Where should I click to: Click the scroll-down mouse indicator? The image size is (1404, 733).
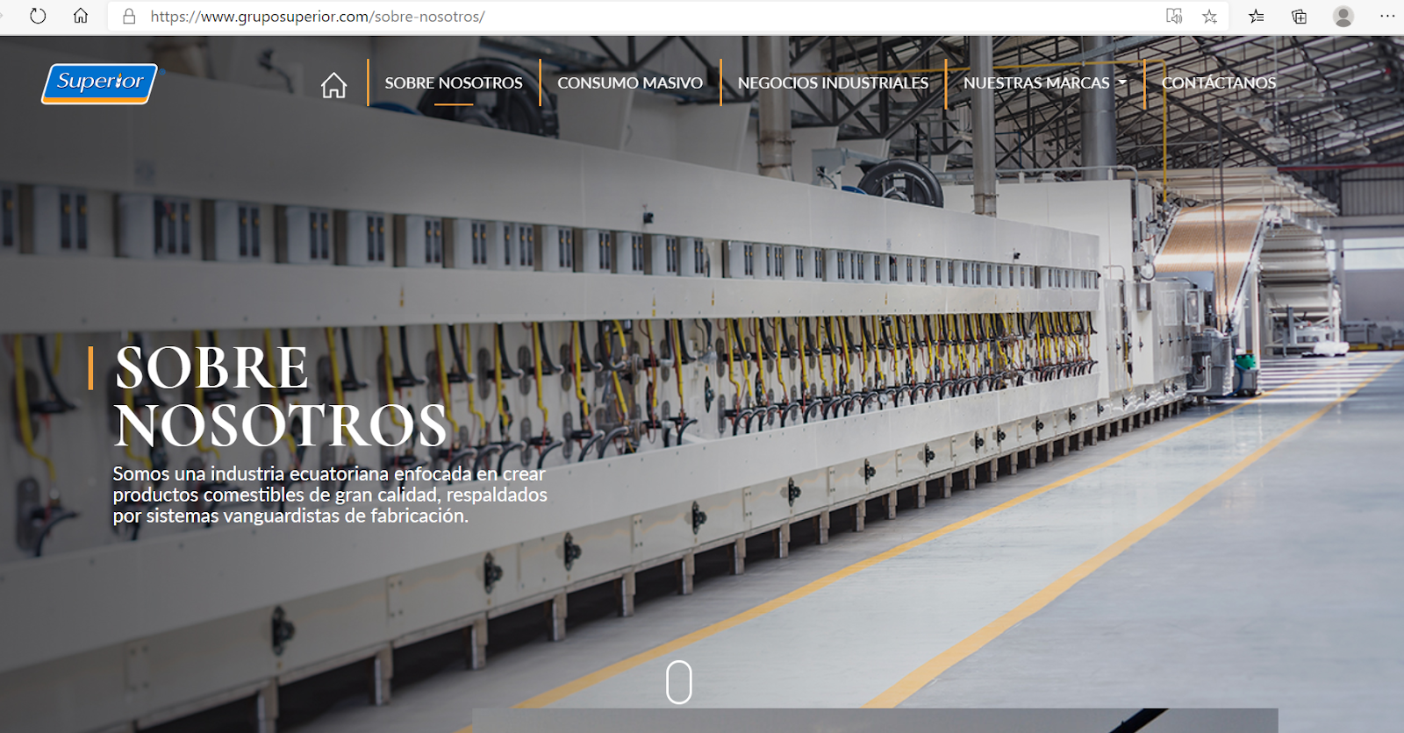pos(679,682)
